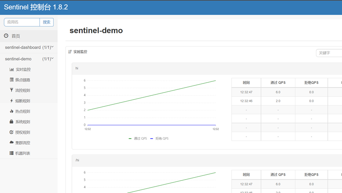Click the 通过 QPS column header in hi table

[278, 83]
